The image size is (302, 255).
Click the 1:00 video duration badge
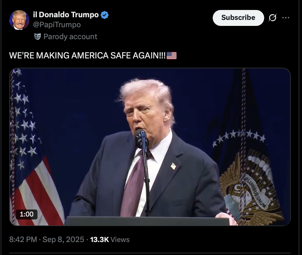(27, 214)
